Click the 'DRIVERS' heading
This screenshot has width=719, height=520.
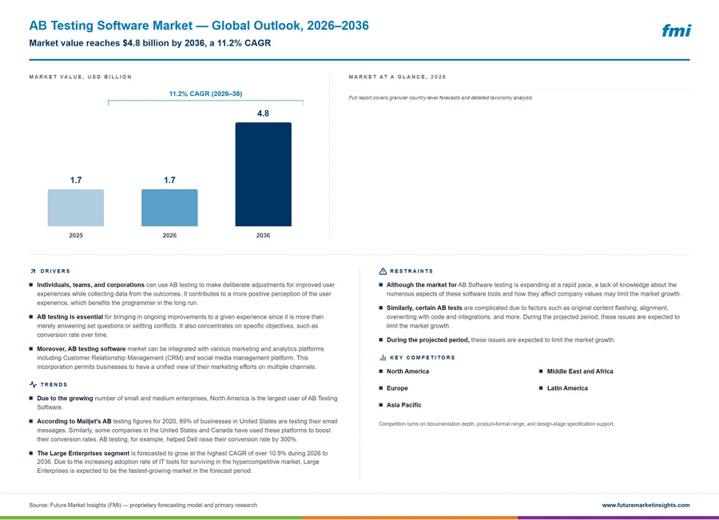pos(55,271)
